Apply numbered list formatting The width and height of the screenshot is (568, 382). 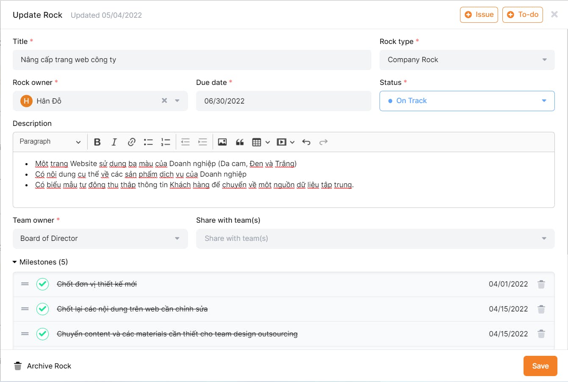pyautogui.click(x=165, y=142)
